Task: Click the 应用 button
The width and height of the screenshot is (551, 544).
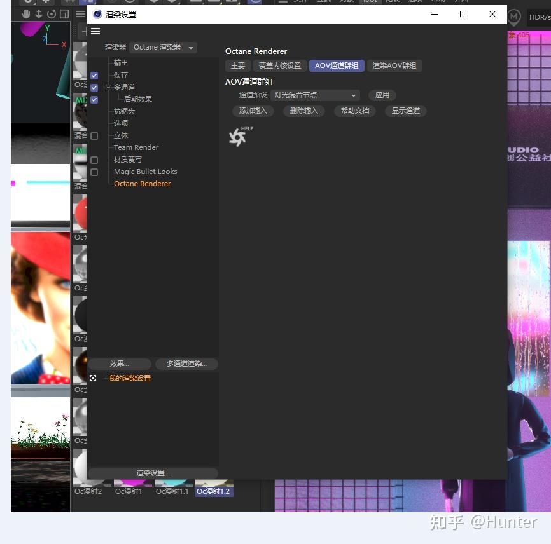Action: tap(382, 94)
